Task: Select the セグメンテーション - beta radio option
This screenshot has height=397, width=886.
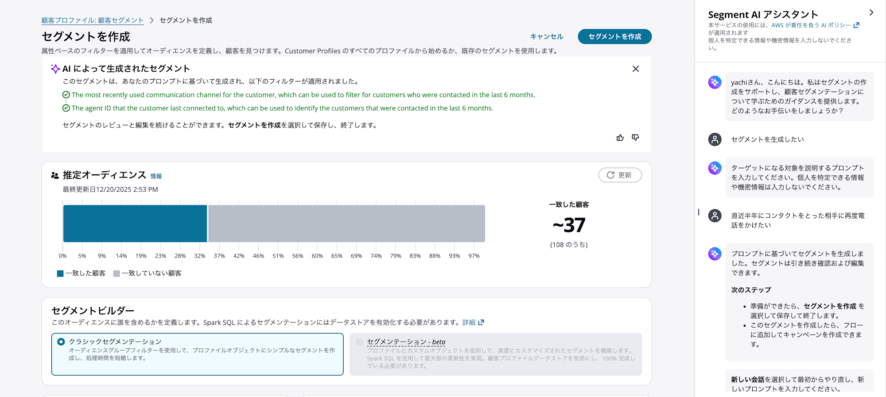Action: (359, 342)
